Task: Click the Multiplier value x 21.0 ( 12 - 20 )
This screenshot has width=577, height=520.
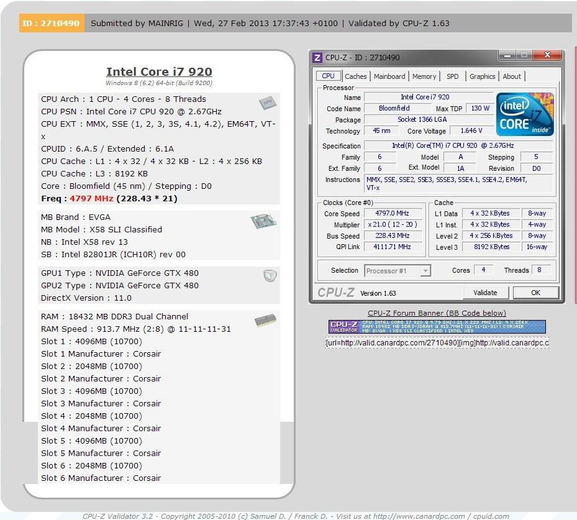Action: coord(393,224)
